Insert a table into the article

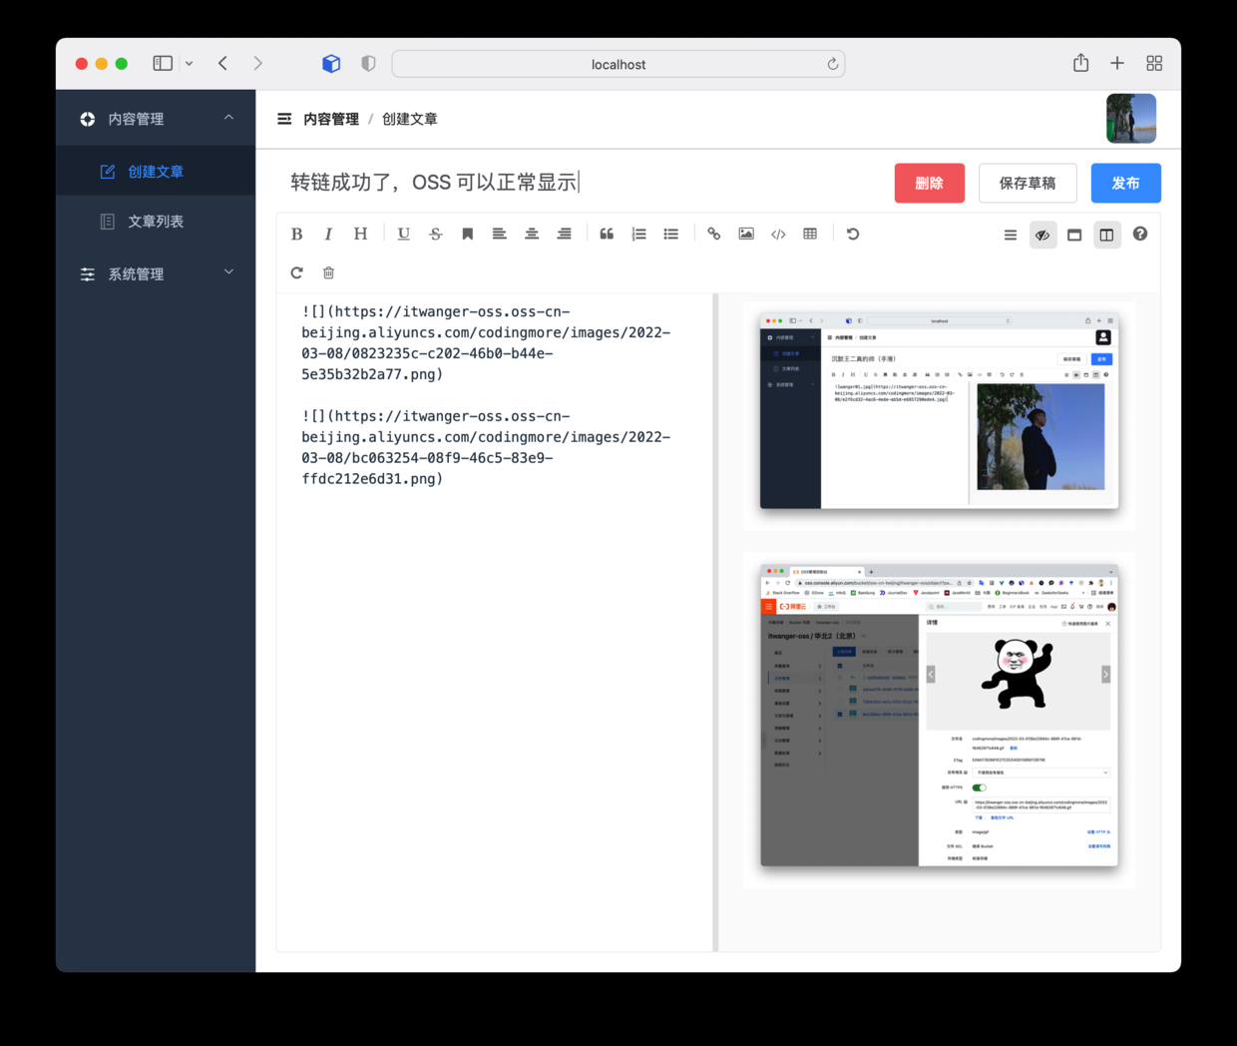point(810,235)
